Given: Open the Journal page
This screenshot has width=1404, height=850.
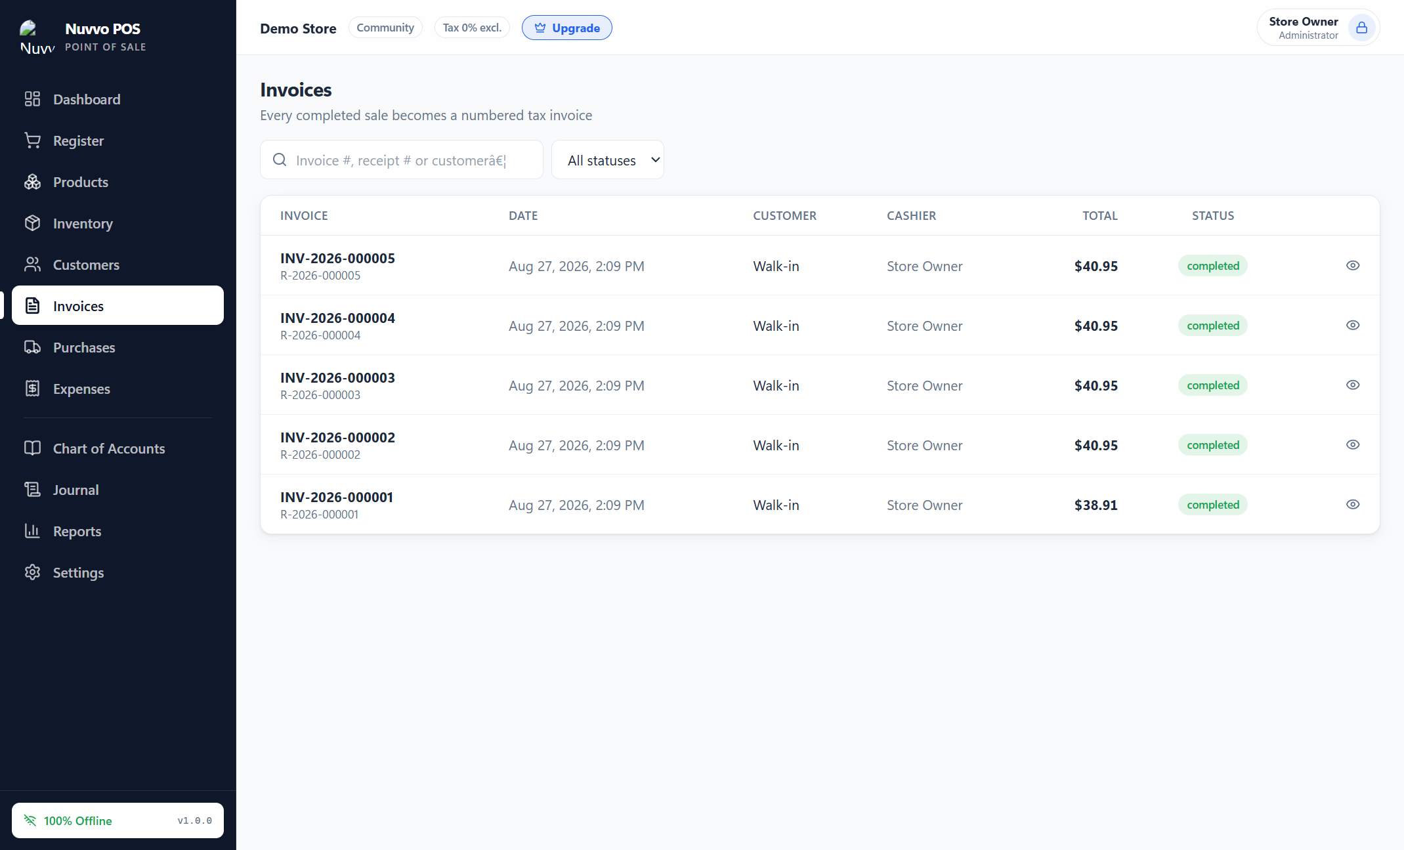Looking at the screenshot, I should (117, 490).
